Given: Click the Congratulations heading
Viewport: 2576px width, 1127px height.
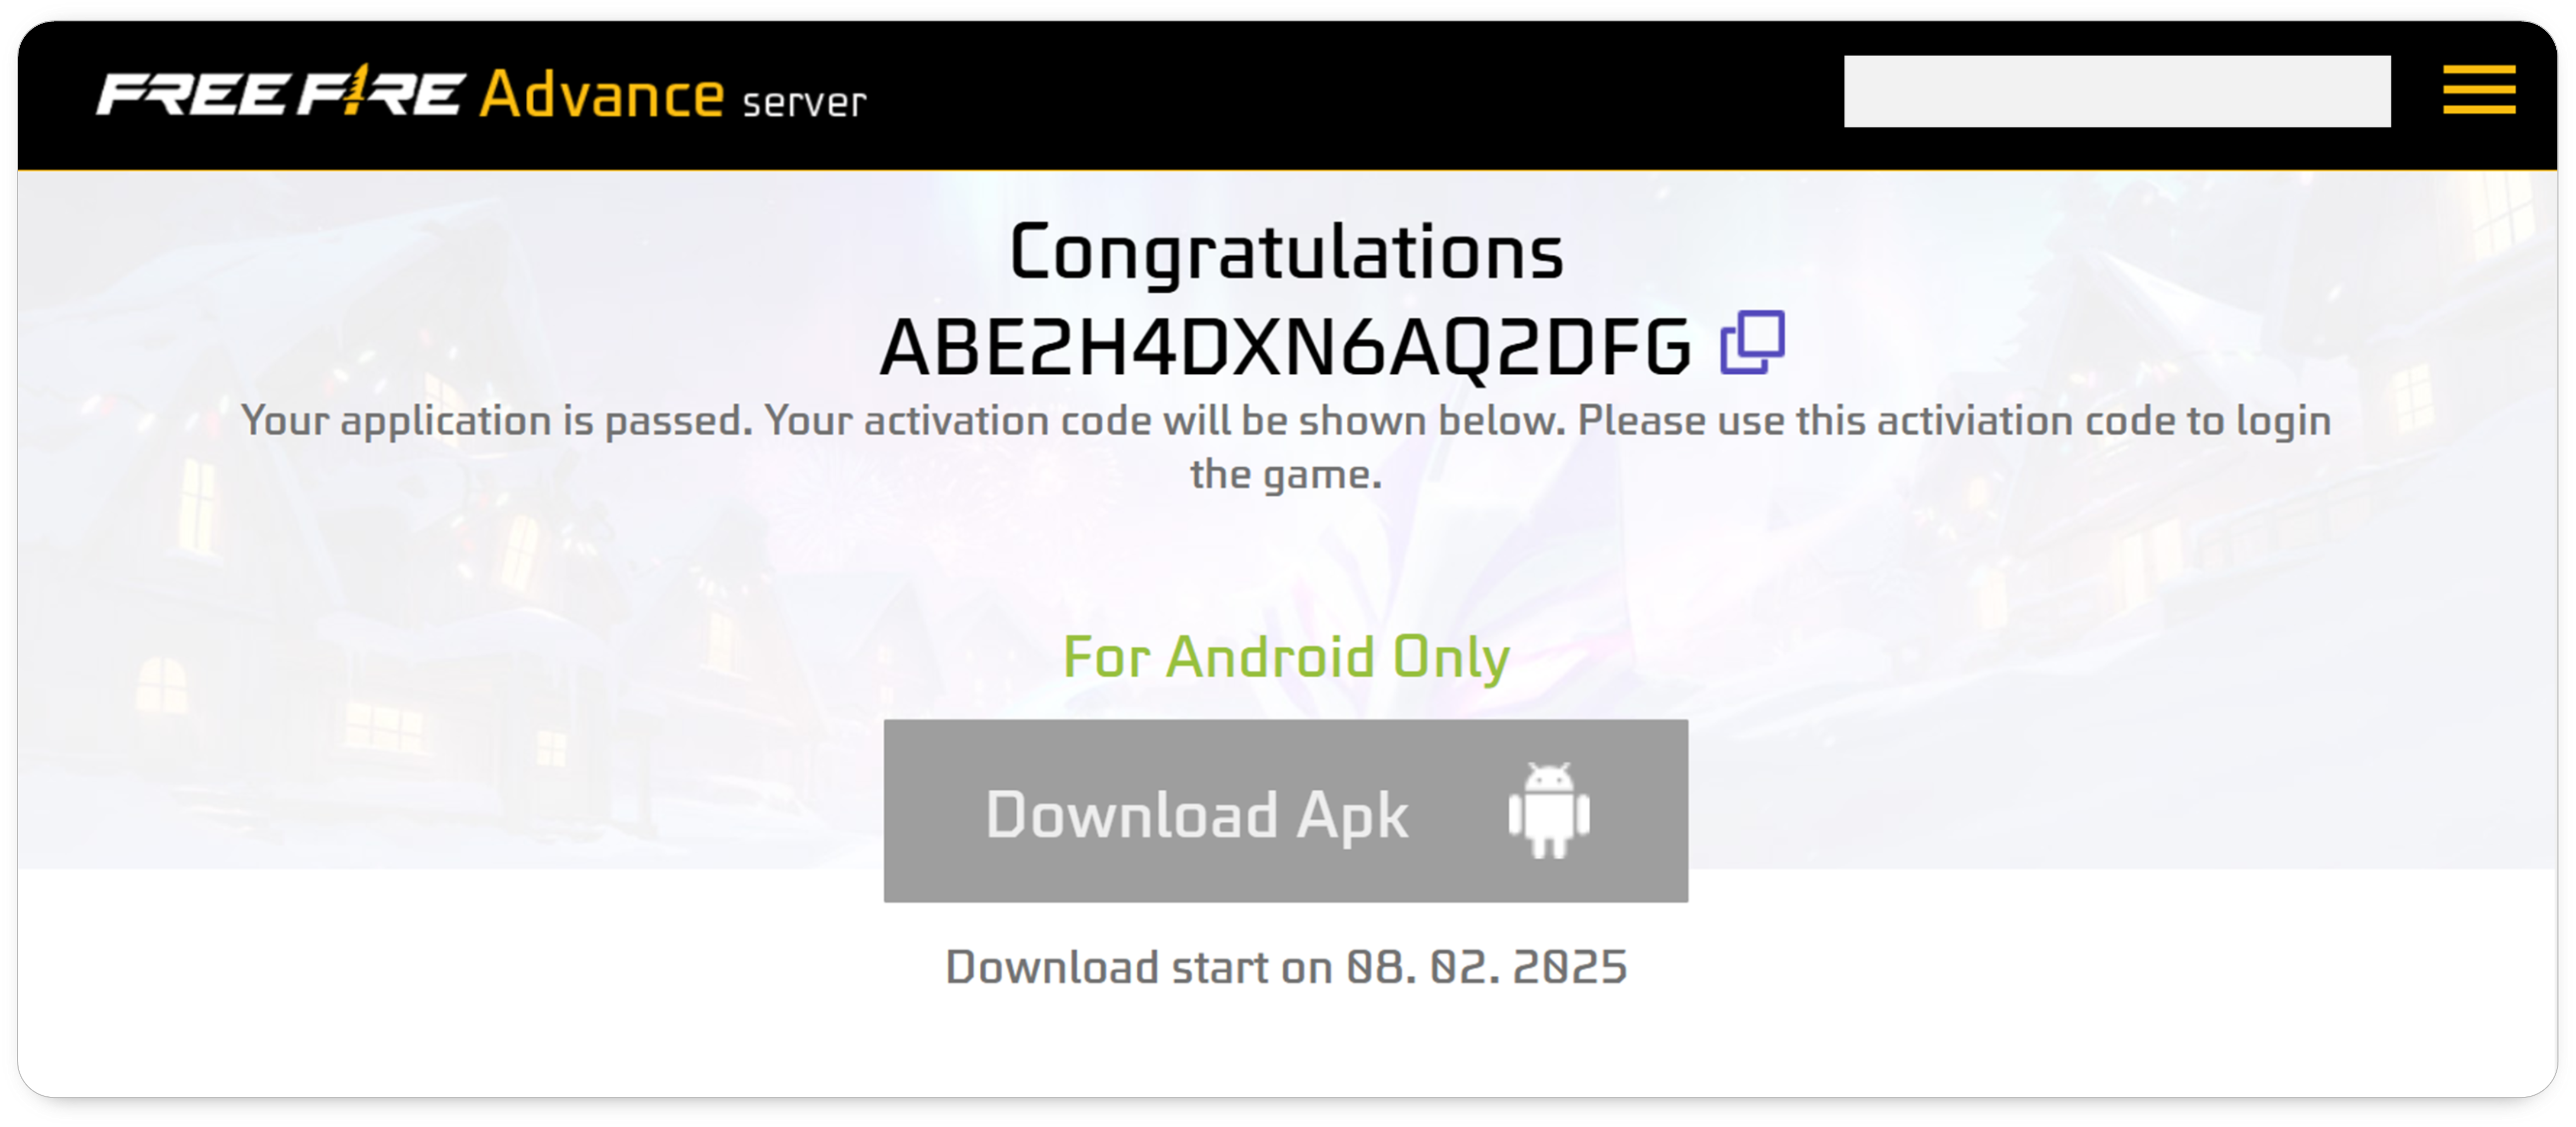Looking at the screenshot, I should [x=1286, y=253].
